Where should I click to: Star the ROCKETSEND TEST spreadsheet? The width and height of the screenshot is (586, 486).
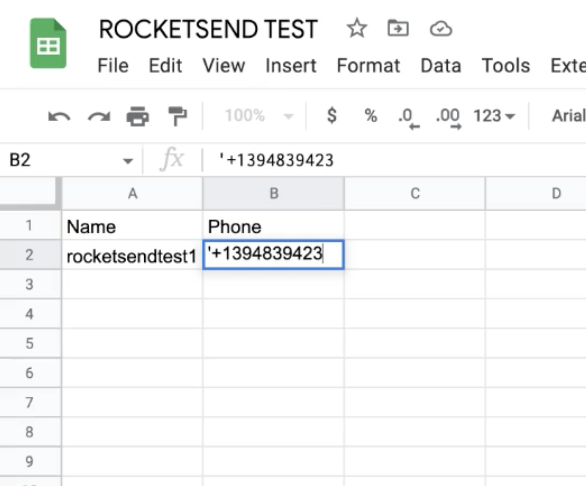(357, 29)
